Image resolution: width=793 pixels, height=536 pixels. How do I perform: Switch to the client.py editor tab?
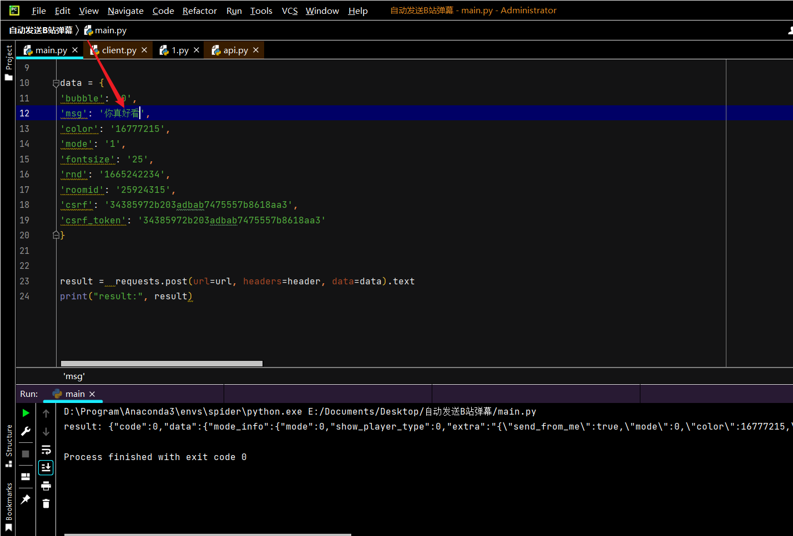point(119,50)
